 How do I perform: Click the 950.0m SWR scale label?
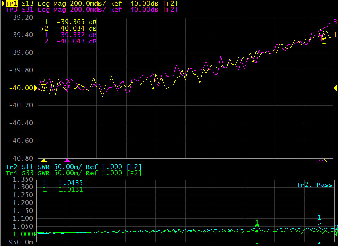(x=21, y=242)
